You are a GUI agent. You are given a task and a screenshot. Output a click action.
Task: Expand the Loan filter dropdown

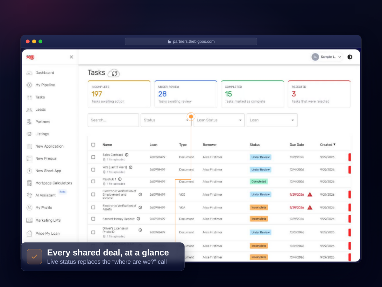coord(272,120)
